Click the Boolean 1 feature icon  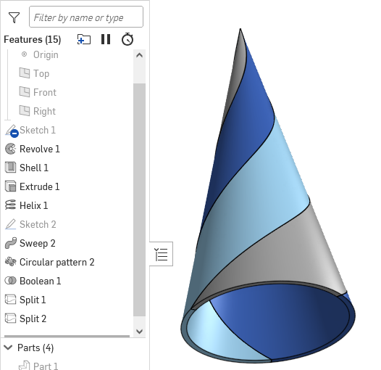10,281
